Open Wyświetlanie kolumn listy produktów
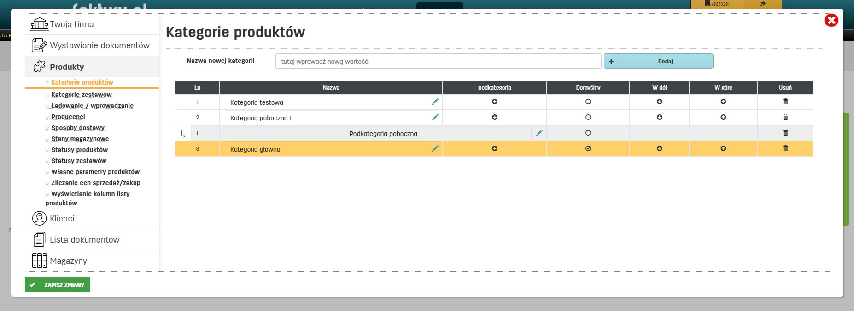The width and height of the screenshot is (854, 311). pos(88,198)
